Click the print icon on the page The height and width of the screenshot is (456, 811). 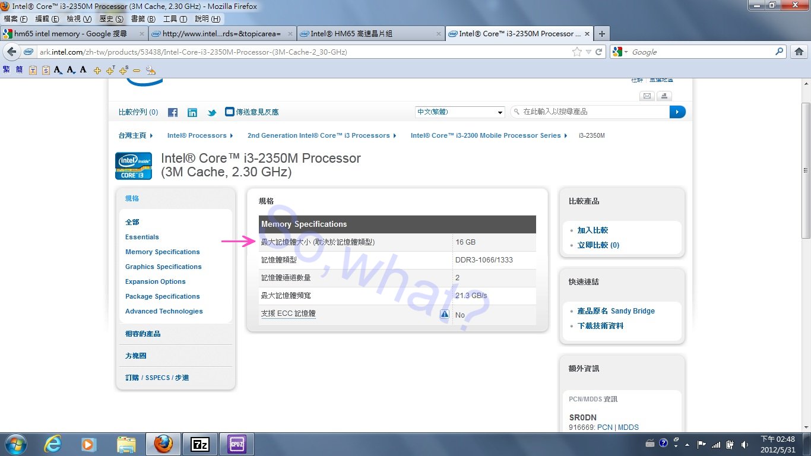664,96
